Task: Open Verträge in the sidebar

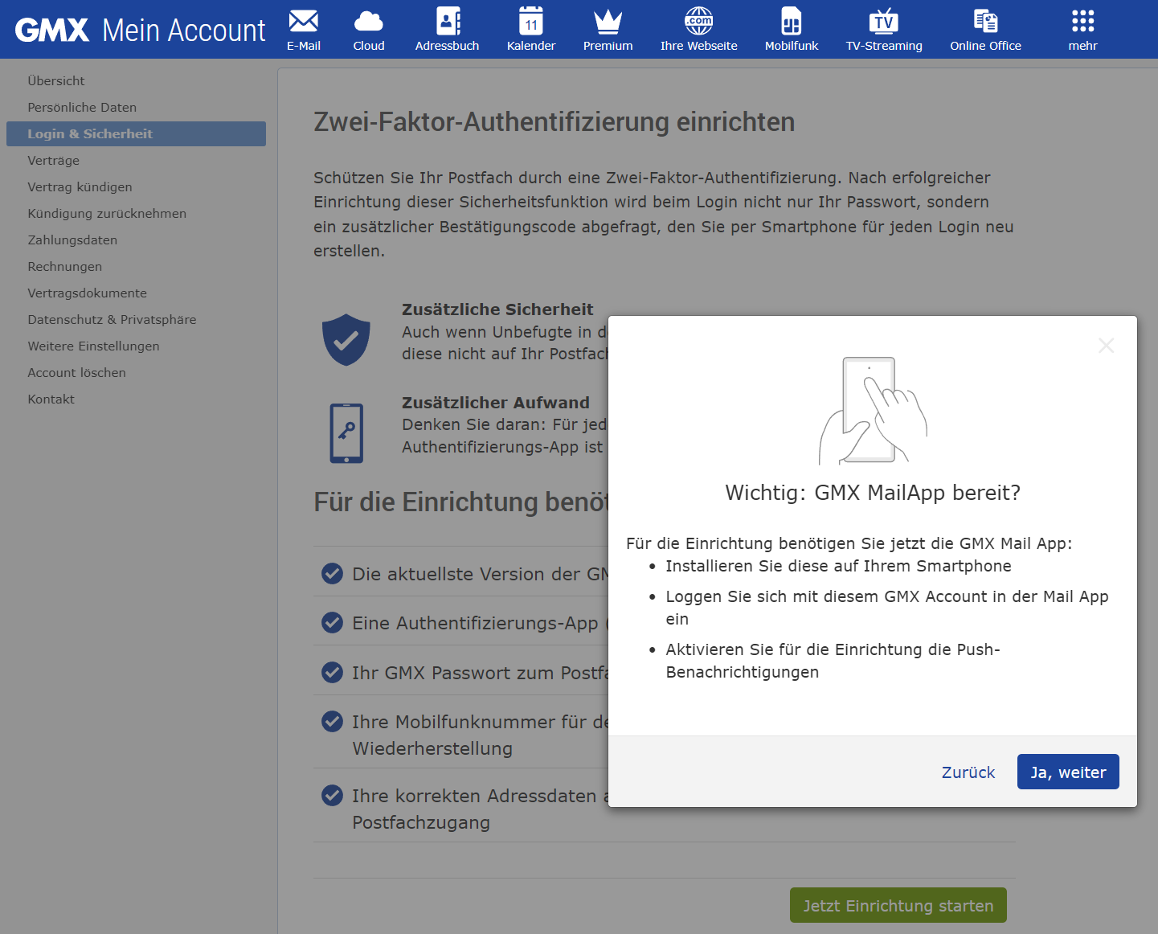Action: 54,160
